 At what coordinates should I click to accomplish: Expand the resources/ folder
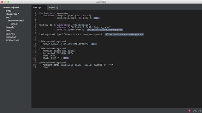pyautogui.click(x=12, y=14)
